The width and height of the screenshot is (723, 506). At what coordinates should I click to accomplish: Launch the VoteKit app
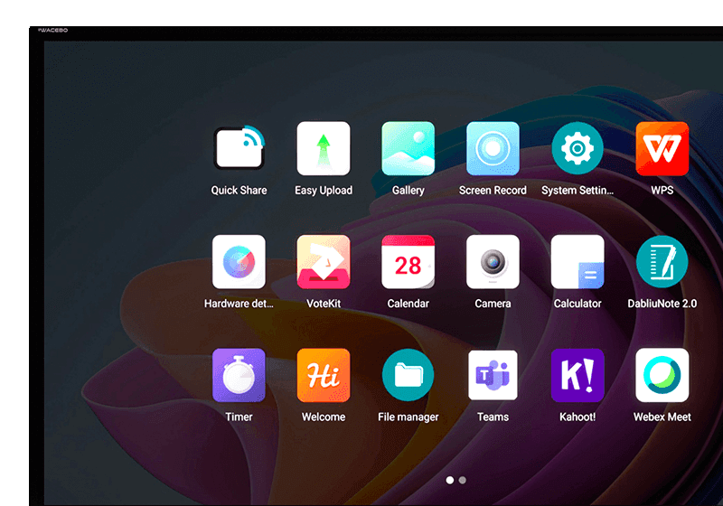(324, 262)
